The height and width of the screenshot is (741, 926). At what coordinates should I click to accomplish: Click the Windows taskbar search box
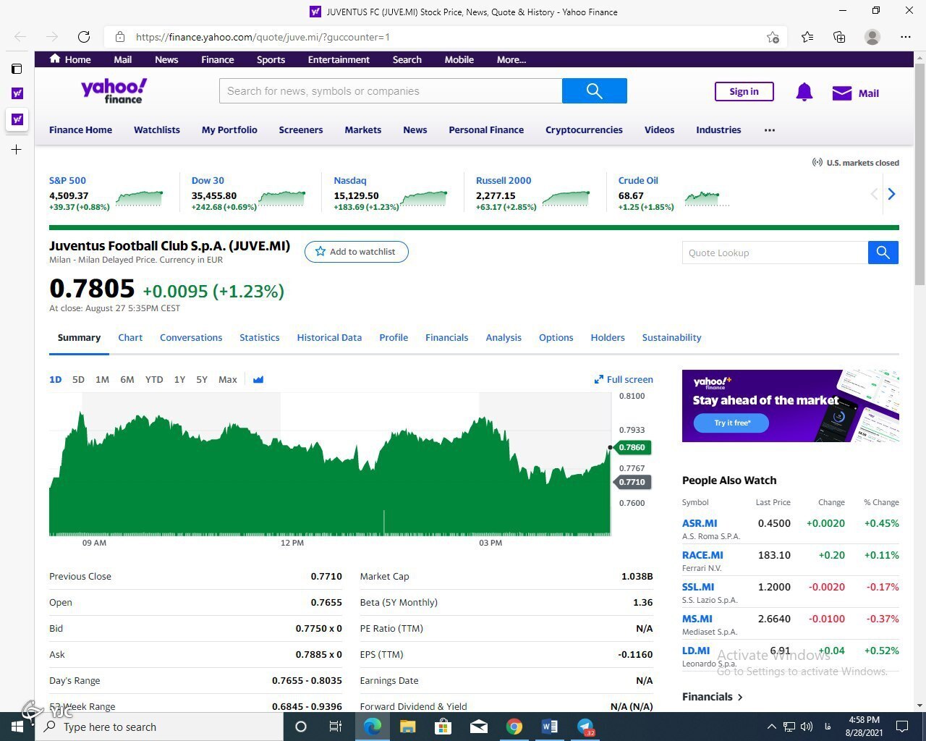[159, 727]
